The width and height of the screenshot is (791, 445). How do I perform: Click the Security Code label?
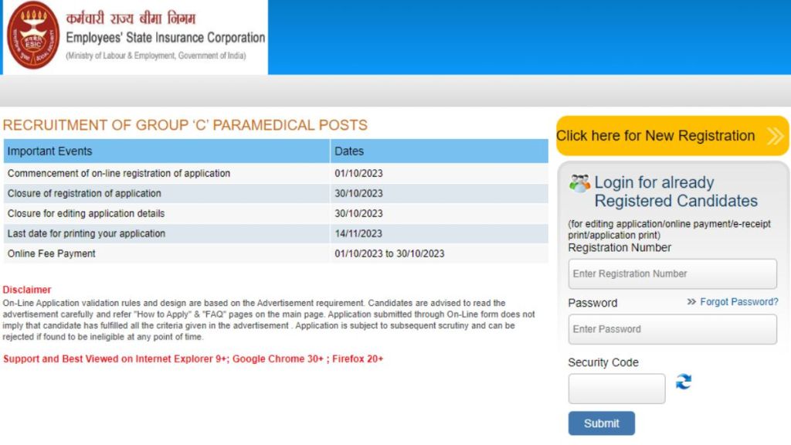coord(603,363)
